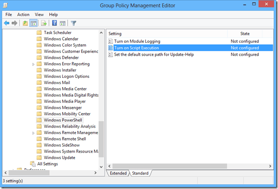Open the Action menu

point(23,15)
